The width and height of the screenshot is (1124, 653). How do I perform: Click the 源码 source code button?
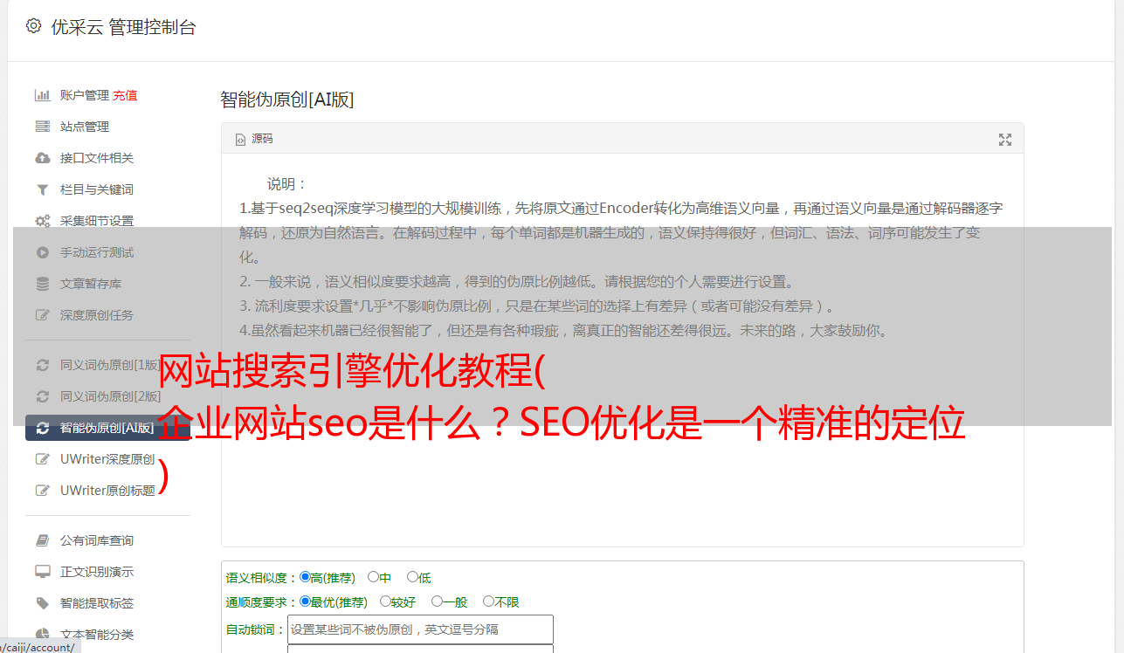click(x=254, y=139)
